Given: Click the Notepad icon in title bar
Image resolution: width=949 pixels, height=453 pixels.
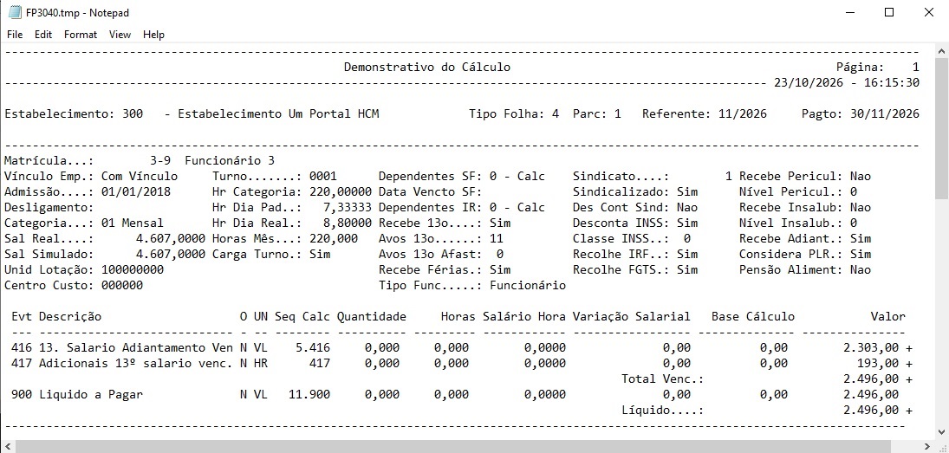Looking at the screenshot, I should (x=15, y=12).
